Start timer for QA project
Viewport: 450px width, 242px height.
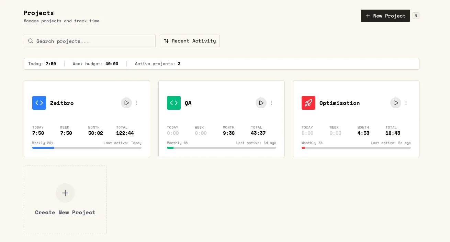[261, 103]
